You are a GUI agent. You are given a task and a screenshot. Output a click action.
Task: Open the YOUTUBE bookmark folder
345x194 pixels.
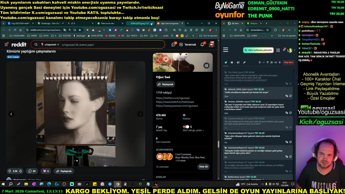point(65,36)
